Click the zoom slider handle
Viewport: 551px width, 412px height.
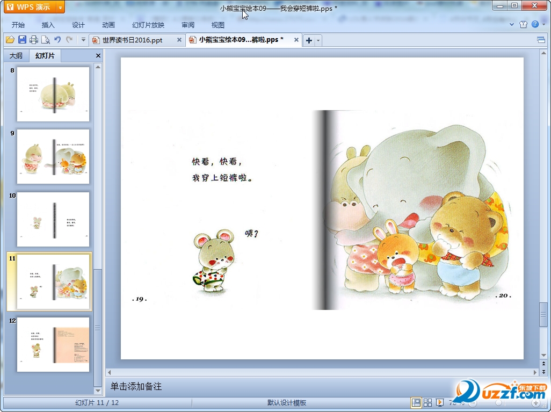pos(499,403)
